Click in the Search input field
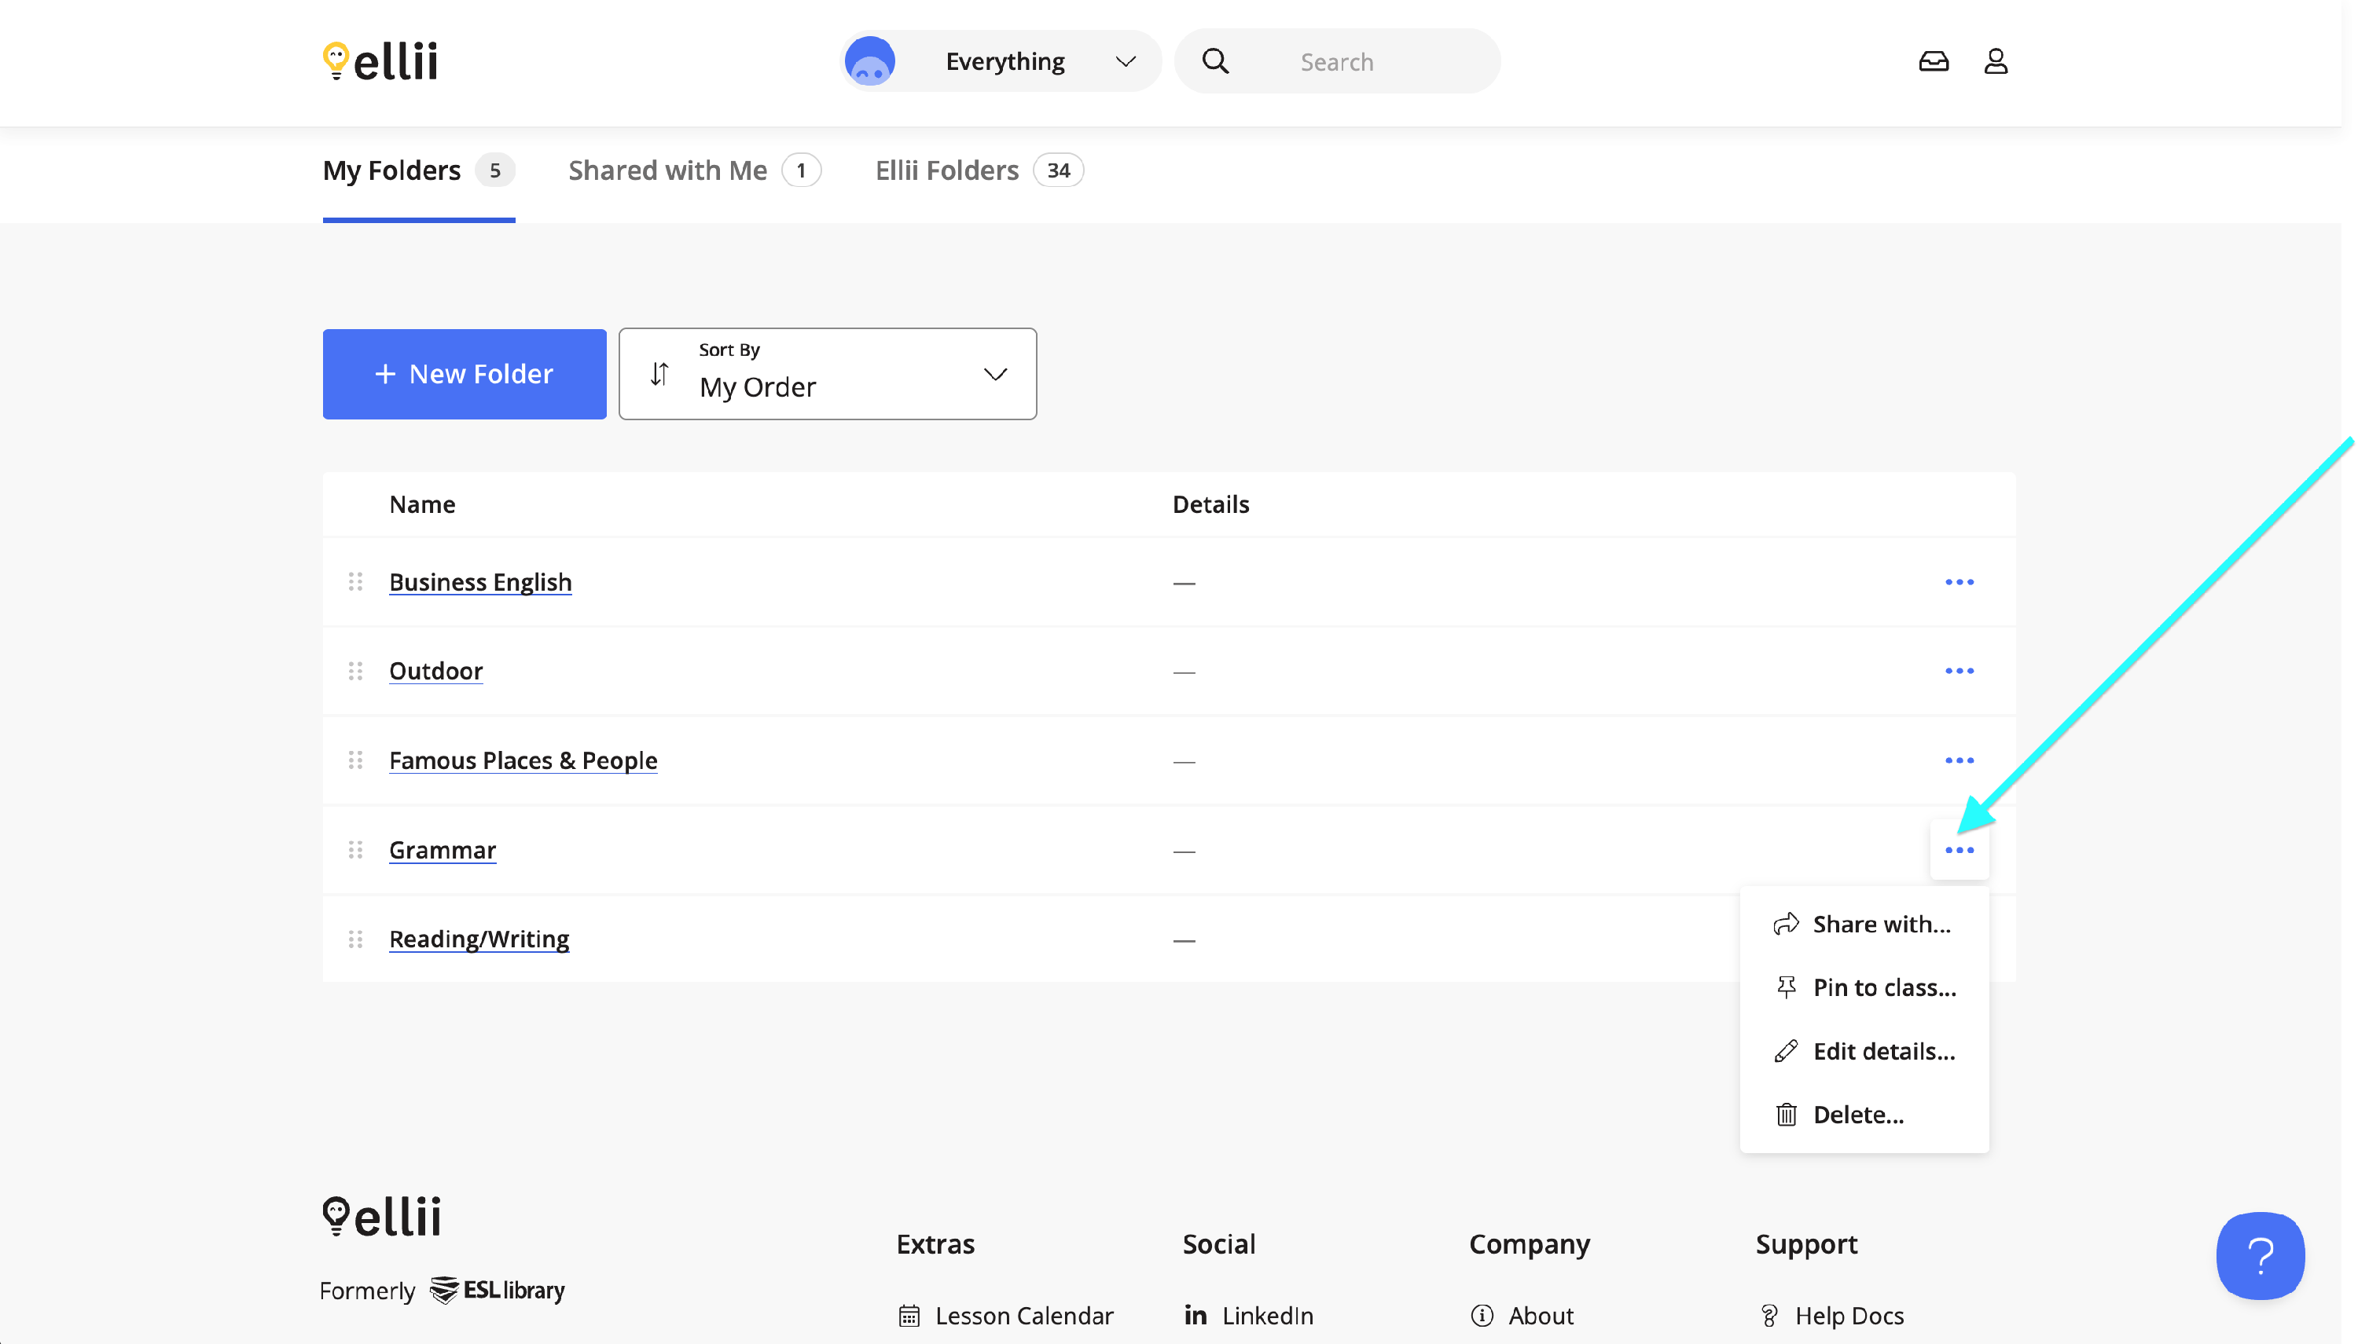 [1367, 62]
